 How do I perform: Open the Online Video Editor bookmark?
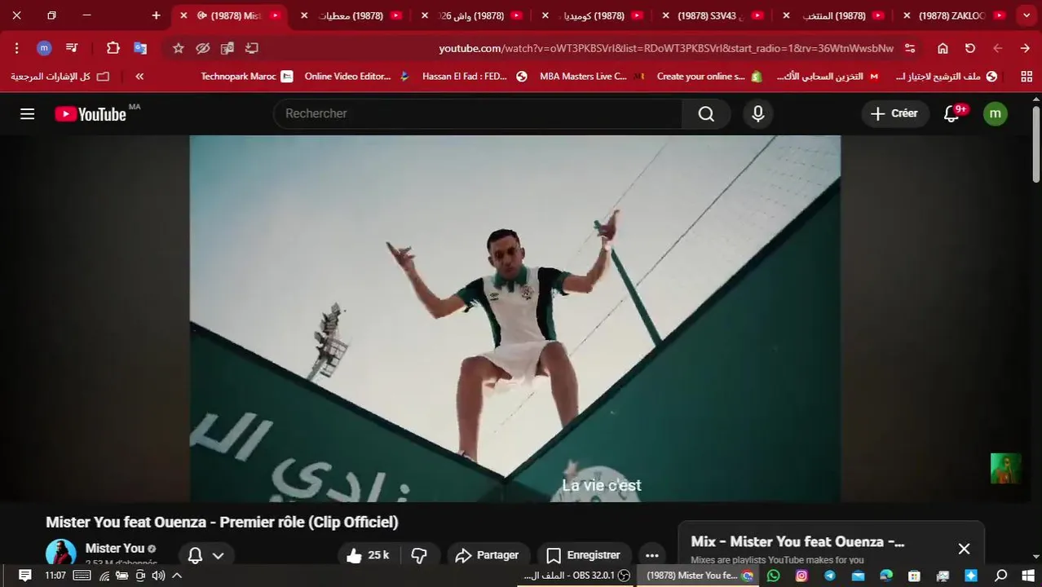click(x=356, y=76)
